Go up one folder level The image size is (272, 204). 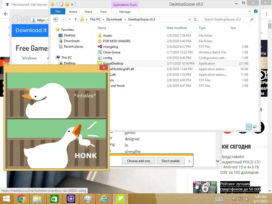pyautogui.click(x=76, y=19)
